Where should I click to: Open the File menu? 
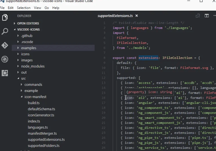click(x=2, y=8)
